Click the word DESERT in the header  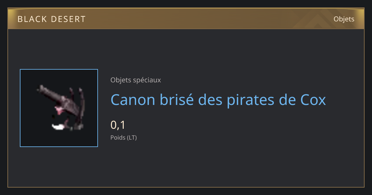coord(68,19)
